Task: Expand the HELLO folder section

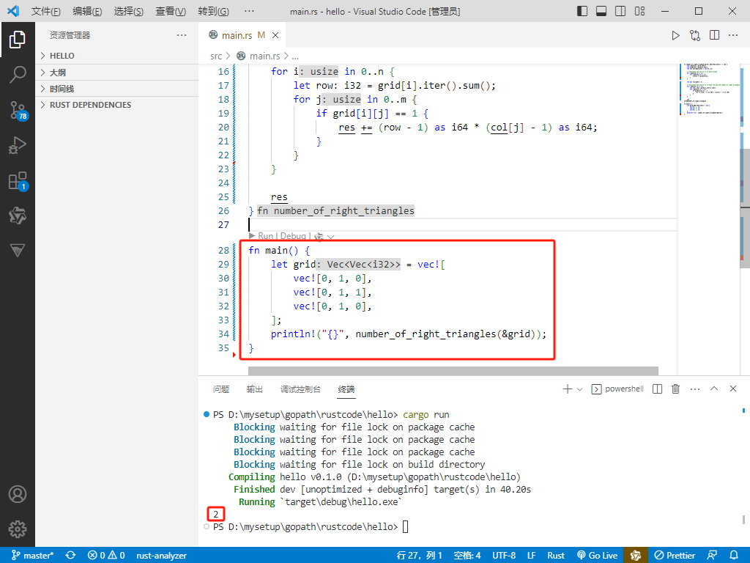Action: coord(116,56)
